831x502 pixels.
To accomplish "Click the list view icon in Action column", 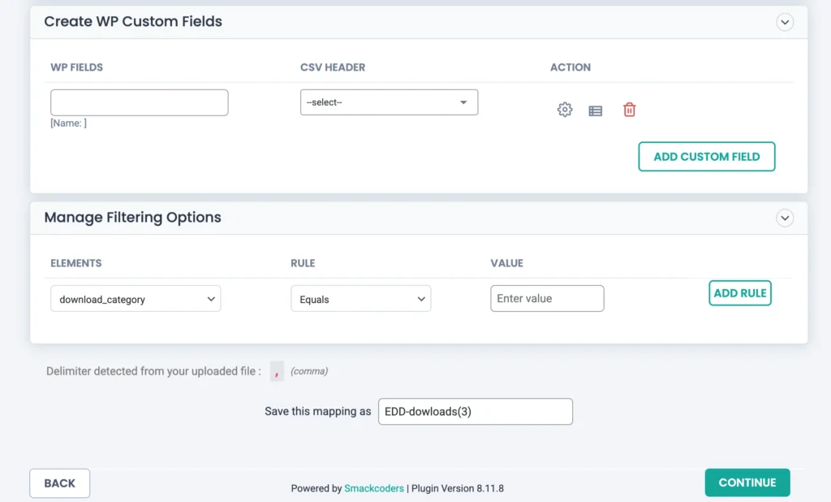I will point(595,111).
